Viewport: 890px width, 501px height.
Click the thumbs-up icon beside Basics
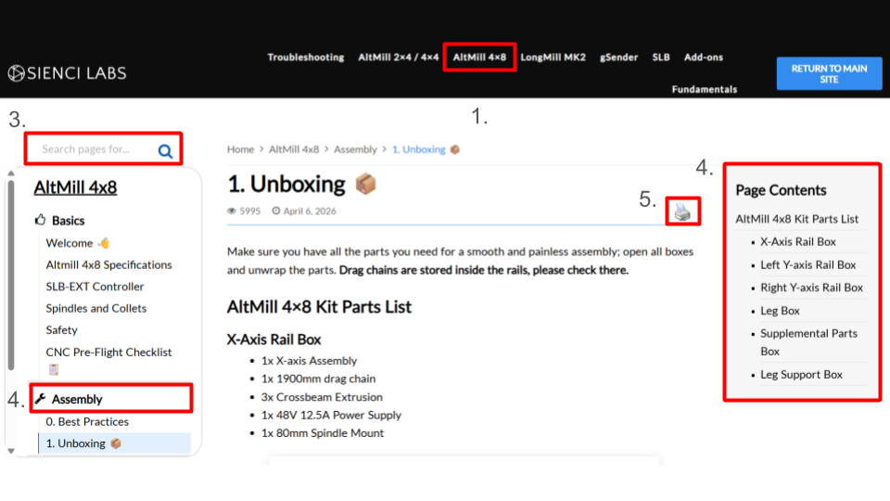click(40, 221)
